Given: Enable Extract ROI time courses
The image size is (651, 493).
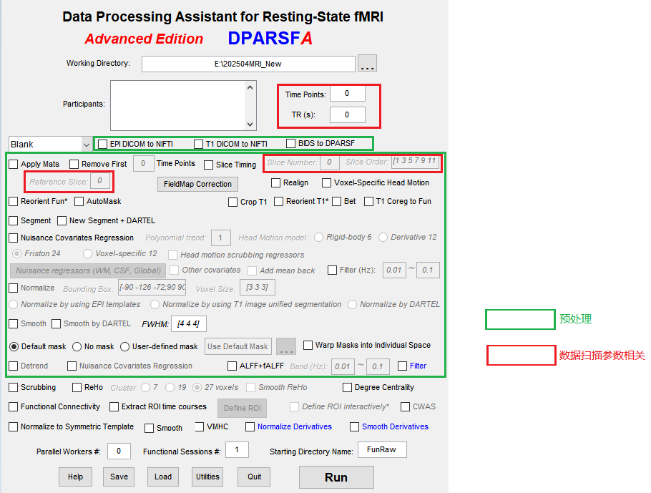Looking at the screenshot, I should 114,407.
